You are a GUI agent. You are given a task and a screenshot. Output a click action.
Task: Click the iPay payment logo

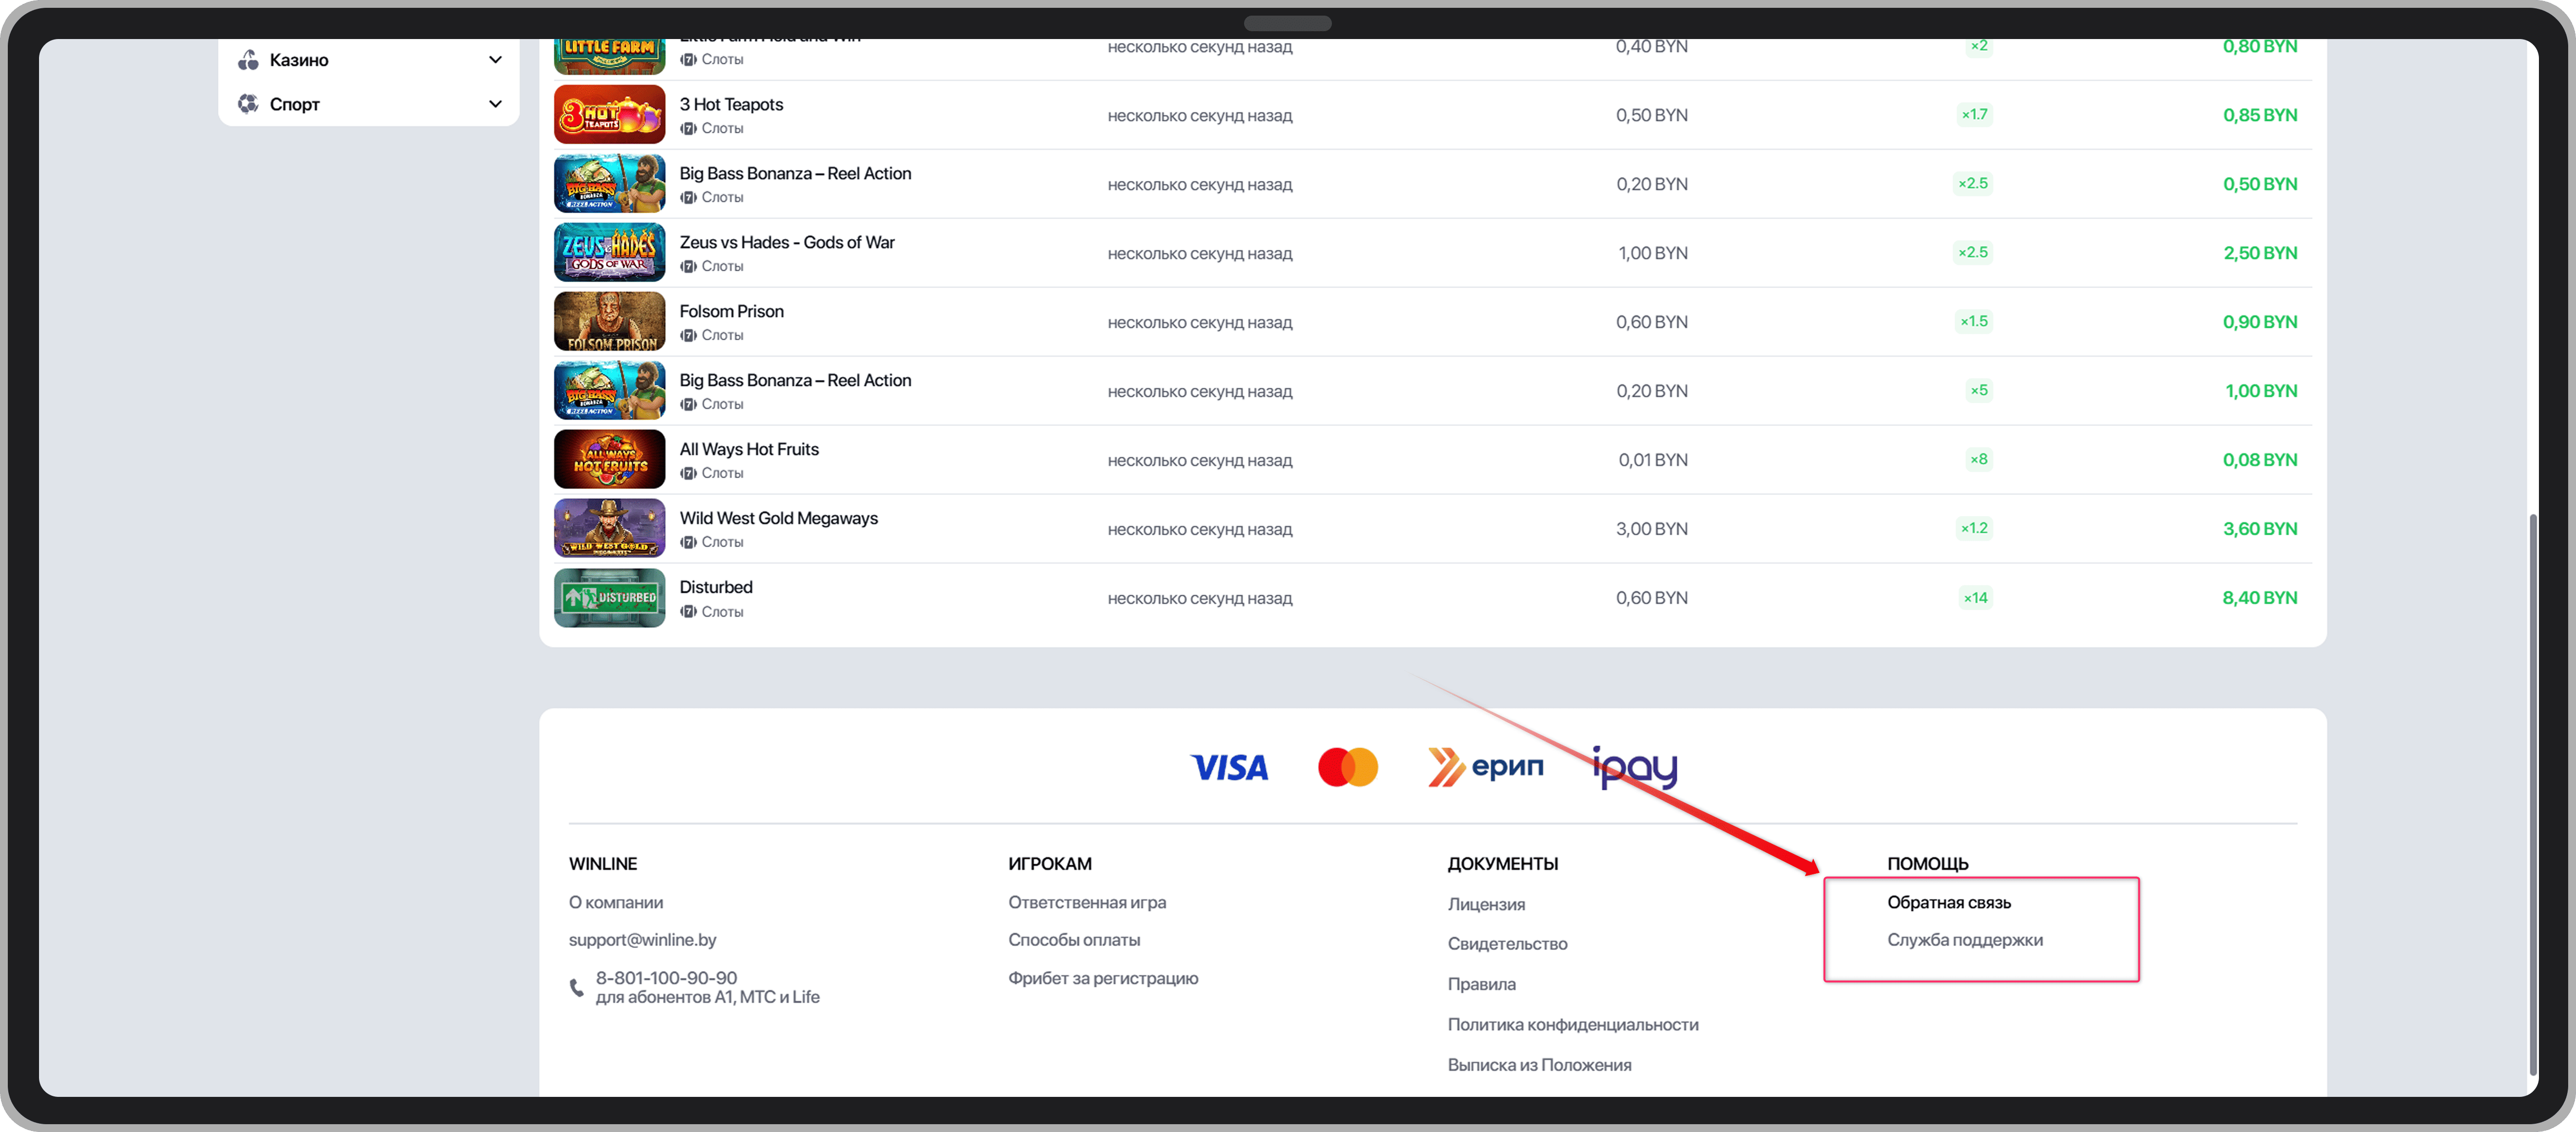click(1635, 767)
